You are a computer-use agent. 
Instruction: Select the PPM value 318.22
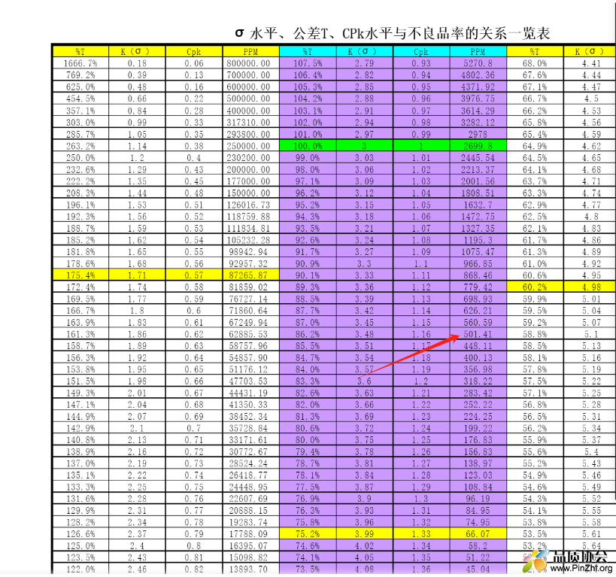[478, 381]
